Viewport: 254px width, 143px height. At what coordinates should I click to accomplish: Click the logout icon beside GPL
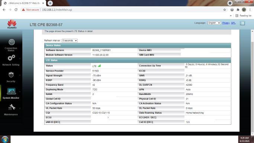coord(242,23)
